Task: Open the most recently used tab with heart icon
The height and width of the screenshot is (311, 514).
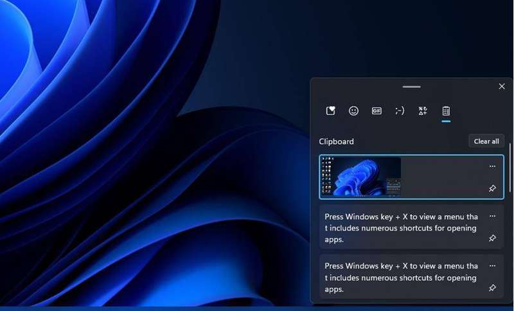Action: (x=330, y=111)
